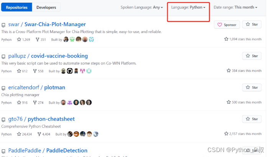Viewport: 270px width, 157px height.
Task: Click star count icon for Swar-Chia-Plot-Manager
Action: [x=19, y=40]
